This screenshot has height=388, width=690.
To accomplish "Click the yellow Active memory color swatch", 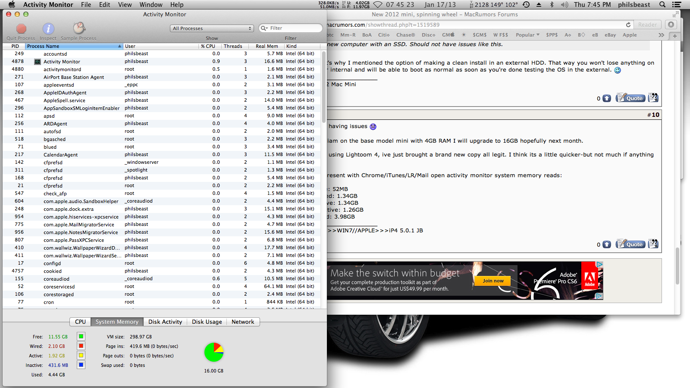I will point(81,355).
